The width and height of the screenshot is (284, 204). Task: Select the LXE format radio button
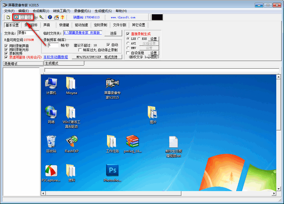point(128,38)
